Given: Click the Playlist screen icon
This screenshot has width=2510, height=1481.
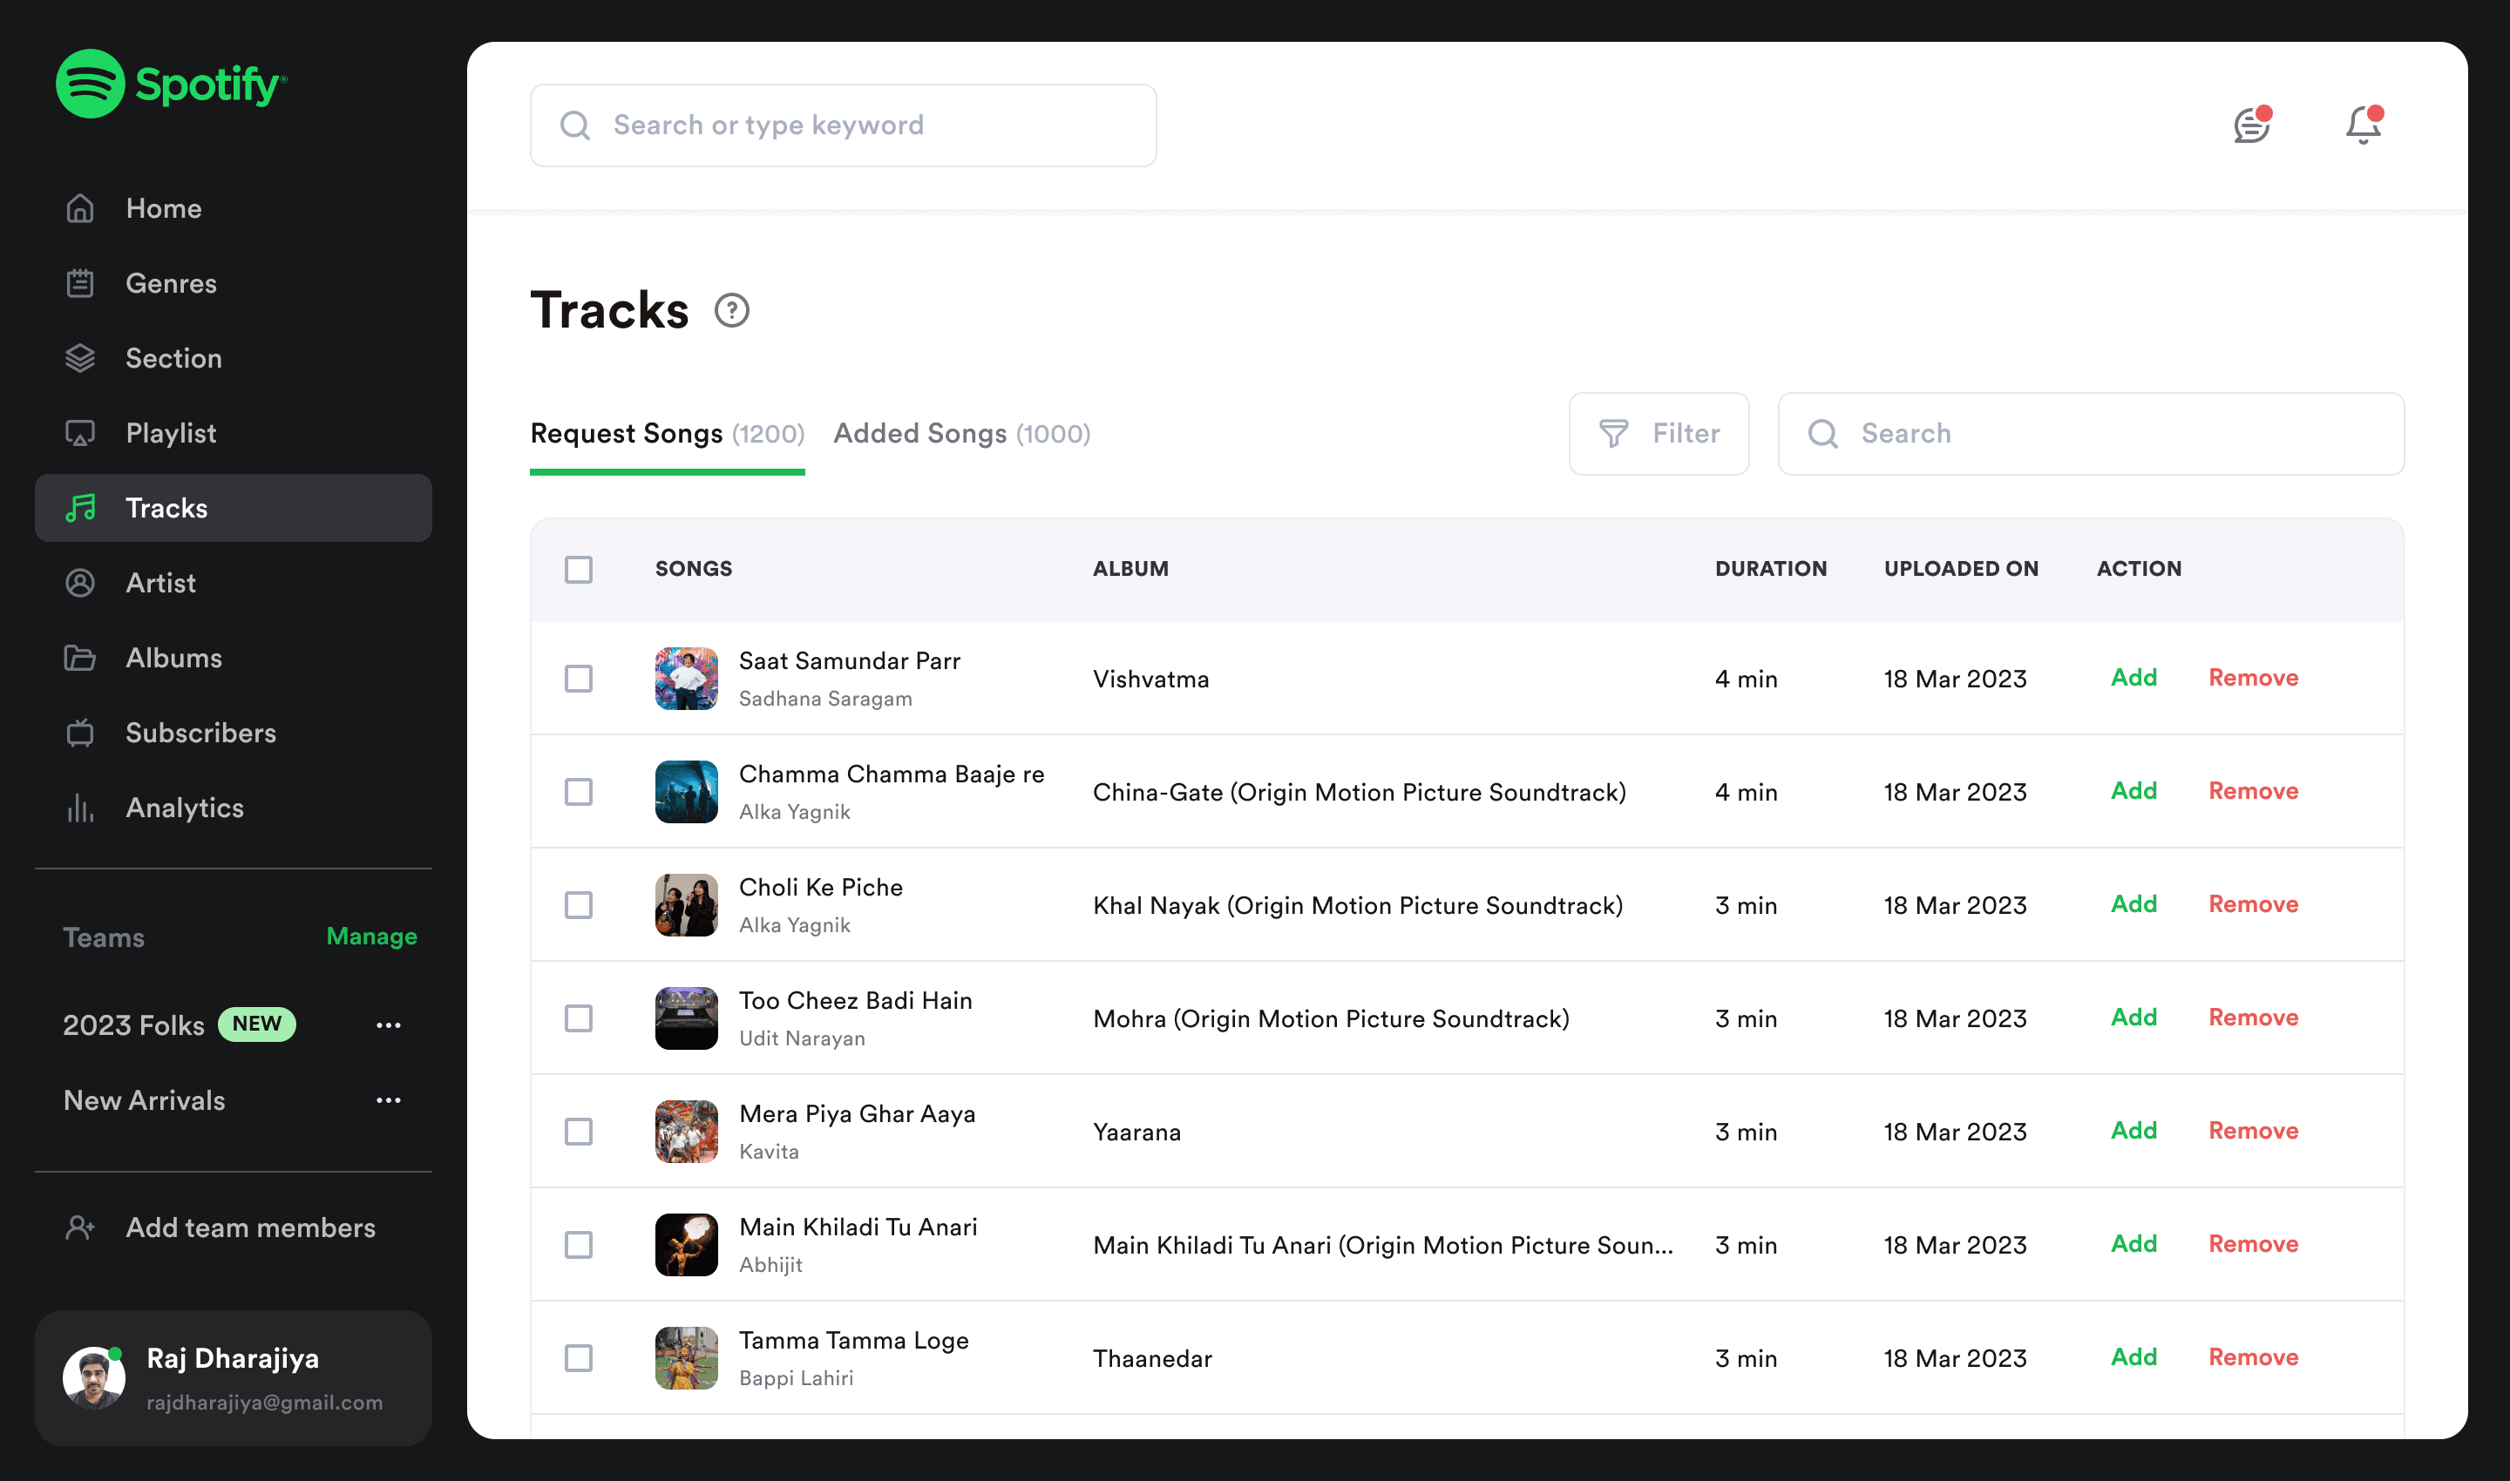Looking at the screenshot, I should [x=80, y=433].
